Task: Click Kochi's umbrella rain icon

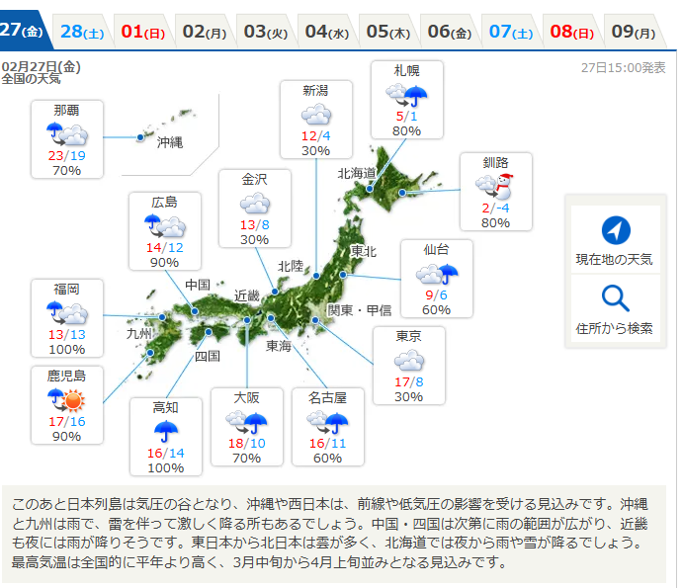Action: pyautogui.click(x=166, y=432)
